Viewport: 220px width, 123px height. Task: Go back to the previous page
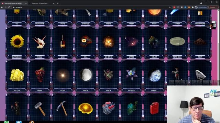2,7
